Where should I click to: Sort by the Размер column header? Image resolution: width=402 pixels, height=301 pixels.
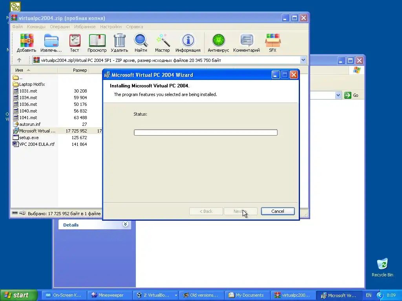pyautogui.click(x=73, y=70)
